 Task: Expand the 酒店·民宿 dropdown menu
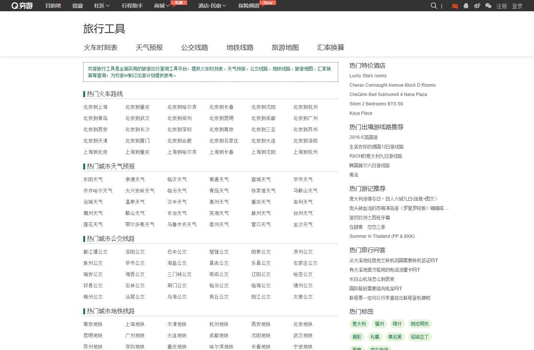pos(212,6)
